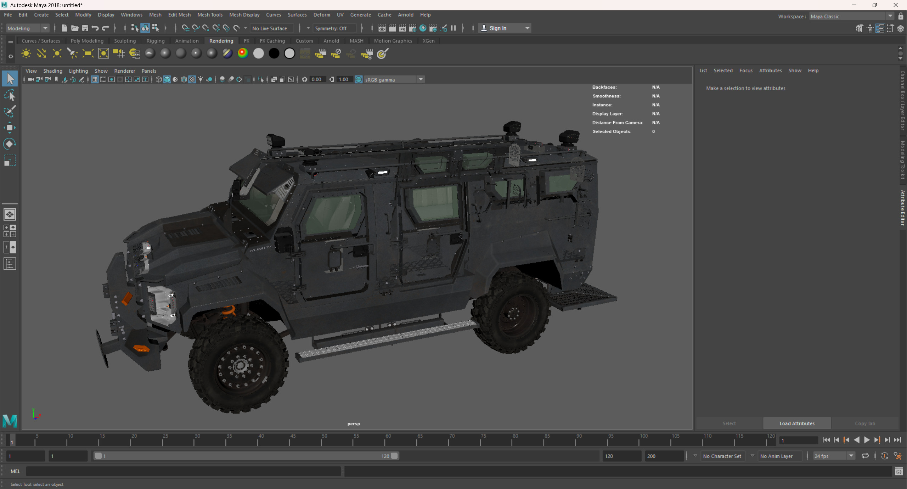Select by object type mode
This screenshot has width=907, height=489.
(x=145, y=28)
